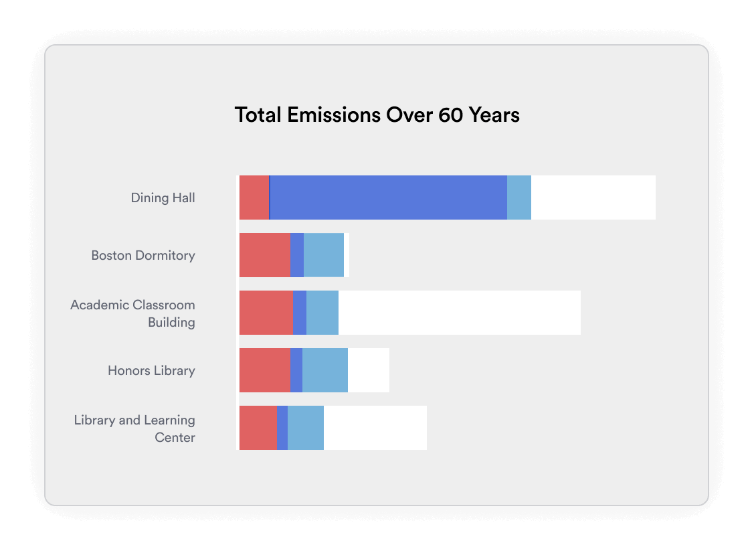Click the light blue Academic Classroom Building segment

(x=322, y=313)
